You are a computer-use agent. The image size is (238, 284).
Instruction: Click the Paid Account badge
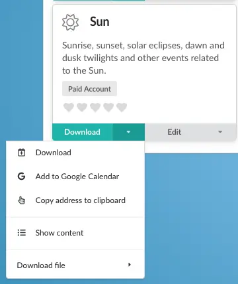(x=89, y=89)
